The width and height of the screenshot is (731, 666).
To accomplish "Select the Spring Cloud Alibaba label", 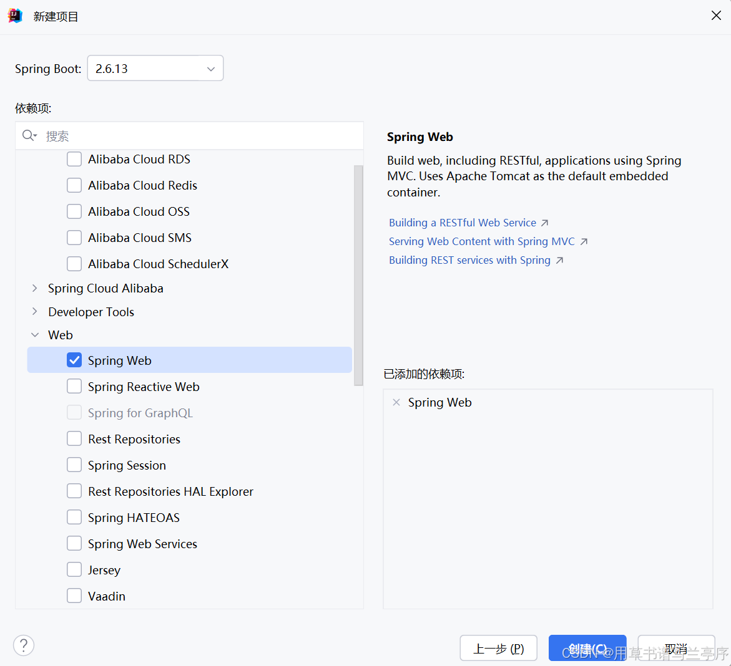I will pyautogui.click(x=105, y=288).
